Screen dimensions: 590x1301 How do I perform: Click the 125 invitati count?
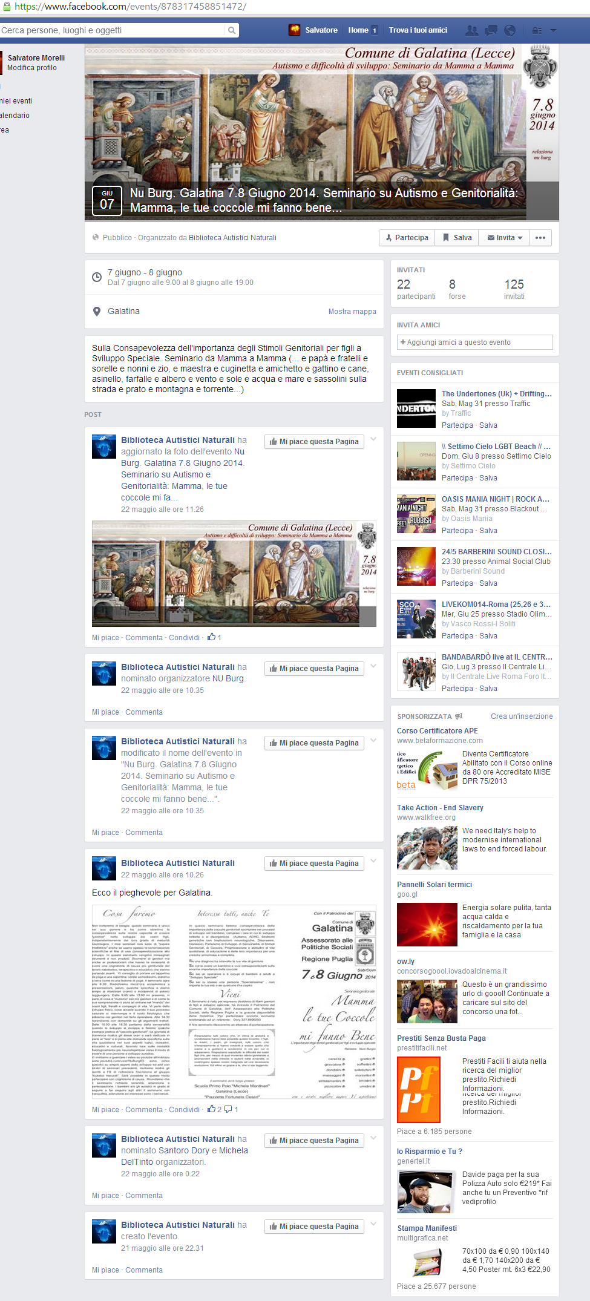[x=514, y=289]
